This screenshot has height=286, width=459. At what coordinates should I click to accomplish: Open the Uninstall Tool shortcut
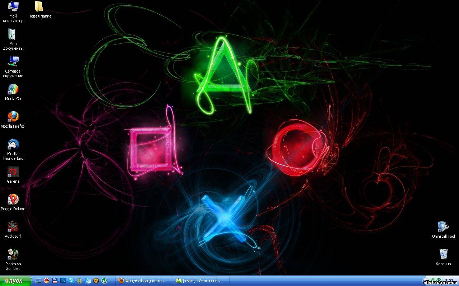coord(443,227)
